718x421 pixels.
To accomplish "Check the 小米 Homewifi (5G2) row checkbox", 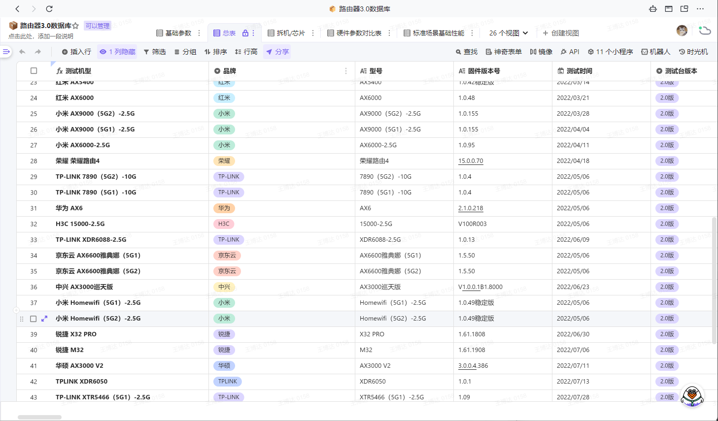I will click(34, 319).
